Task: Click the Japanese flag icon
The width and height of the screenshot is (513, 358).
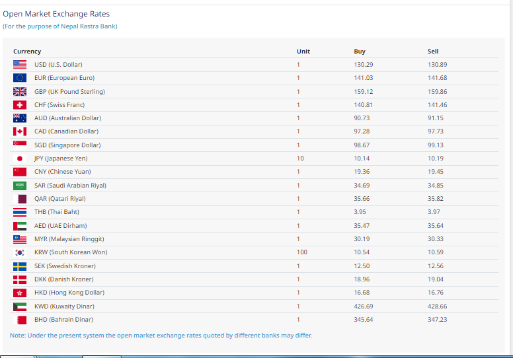Action: [20, 159]
